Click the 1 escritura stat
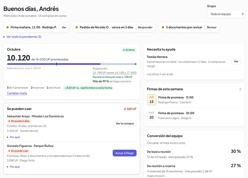This screenshot has width=248, height=178. click(53, 88)
